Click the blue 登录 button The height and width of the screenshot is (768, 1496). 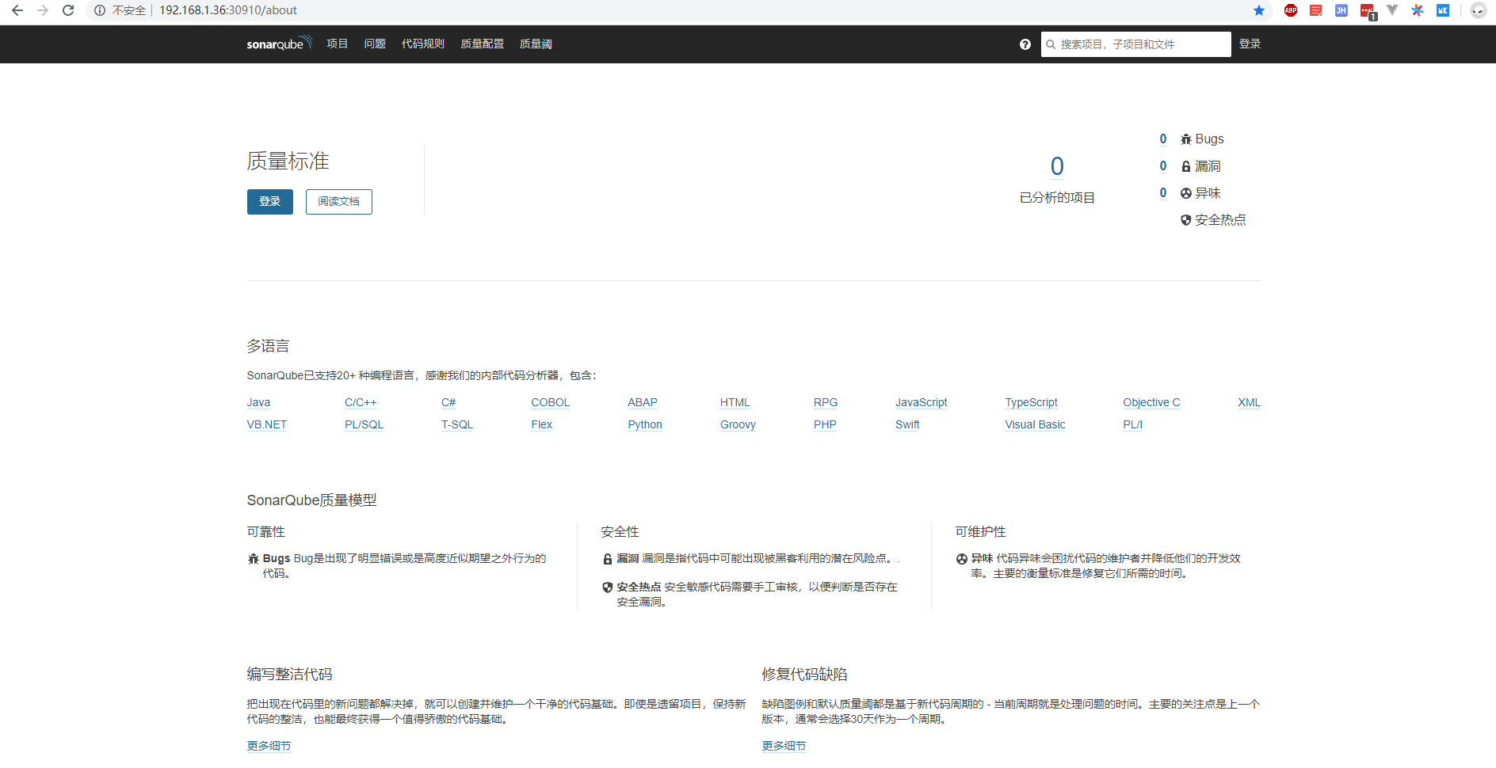coord(270,202)
